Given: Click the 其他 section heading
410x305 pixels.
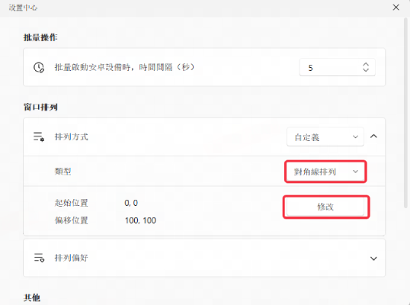Looking at the screenshot, I should tap(32, 297).
